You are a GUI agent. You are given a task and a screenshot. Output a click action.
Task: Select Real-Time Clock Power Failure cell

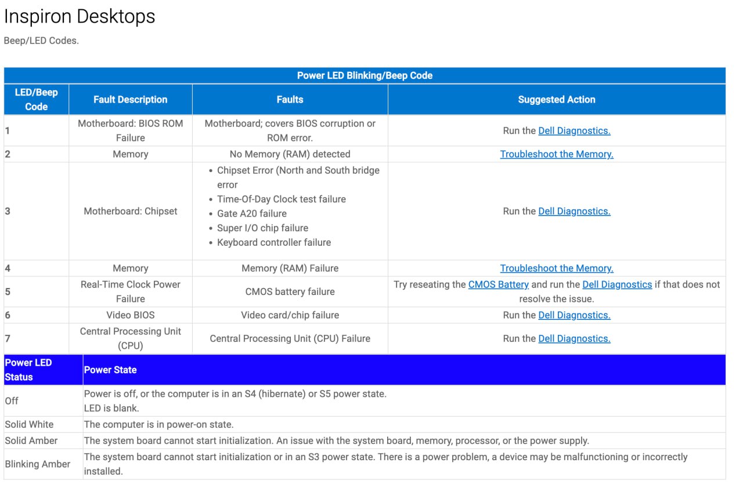(x=131, y=291)
